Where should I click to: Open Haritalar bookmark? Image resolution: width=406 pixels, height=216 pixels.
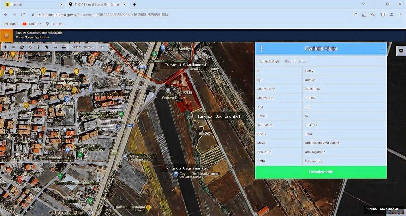54,24
